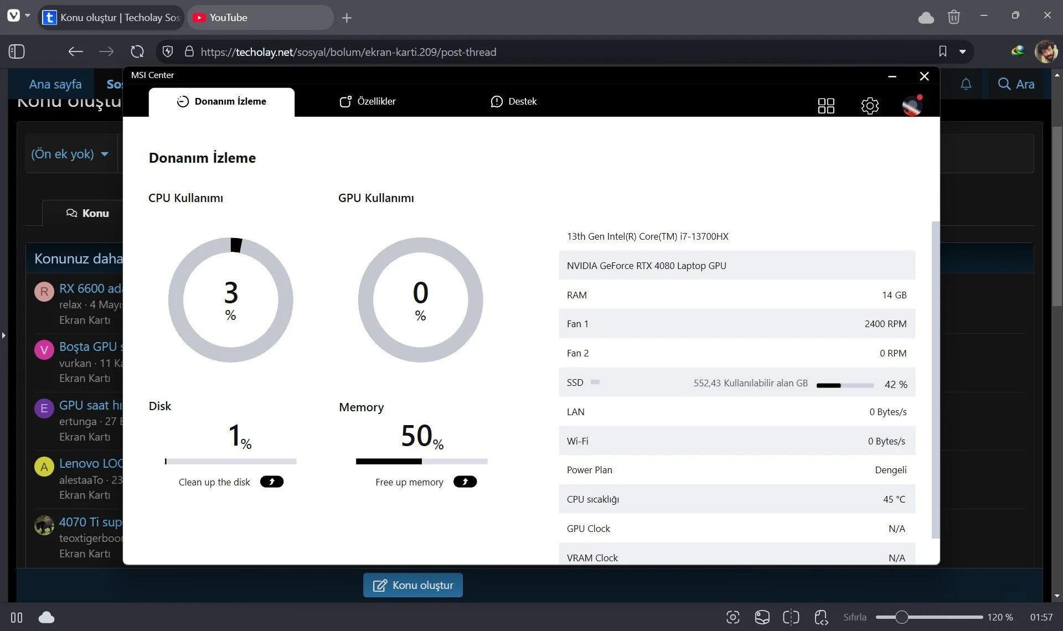Bookmark this page with the bookmark icon
1063x631 pixels.
point(942,51)
